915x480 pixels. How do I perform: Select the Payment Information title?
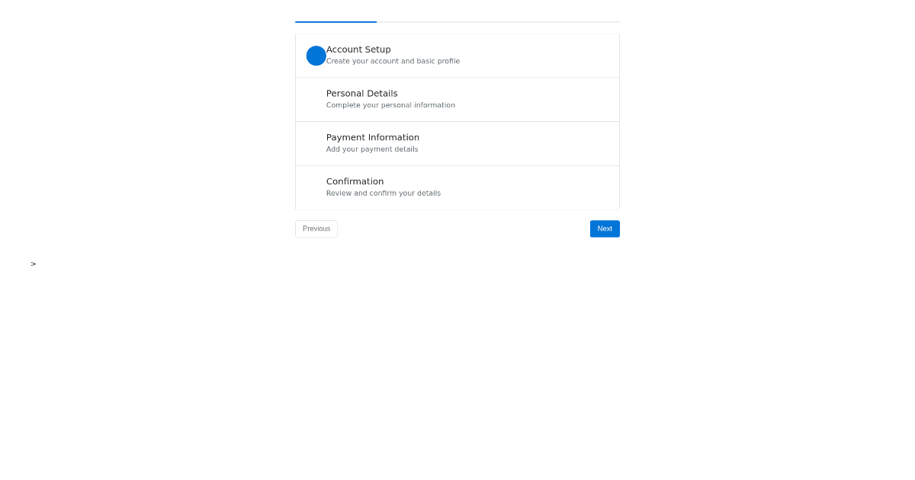coord(372,137)
